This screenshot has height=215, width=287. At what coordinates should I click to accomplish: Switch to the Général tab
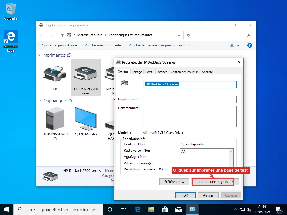[x=123, y=71]
